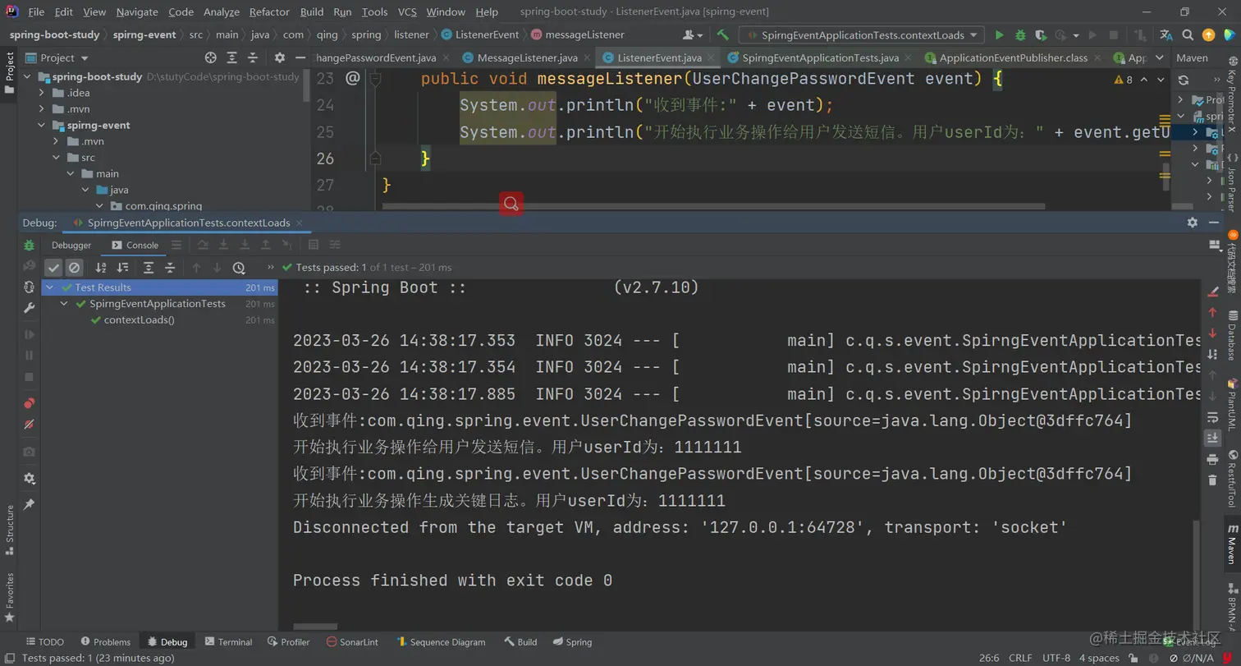Open Search Everywhere magnifier icon
The image size is (1241, 666).
(x=1188, y=35)
